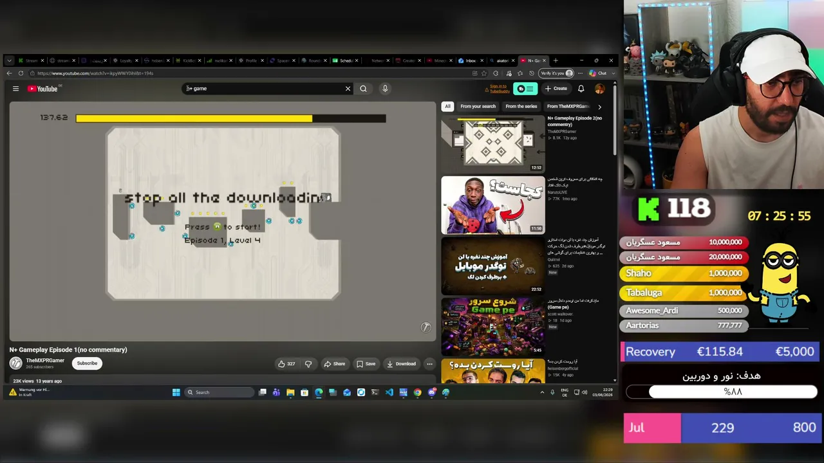Open Visual Studio Code from the taskbar
Viewport: 824px width, 463px height.
[389, 392]
